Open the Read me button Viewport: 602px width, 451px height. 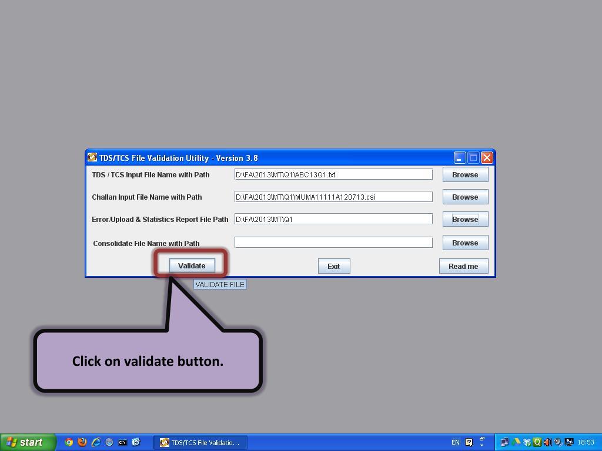tap(463, 266)
